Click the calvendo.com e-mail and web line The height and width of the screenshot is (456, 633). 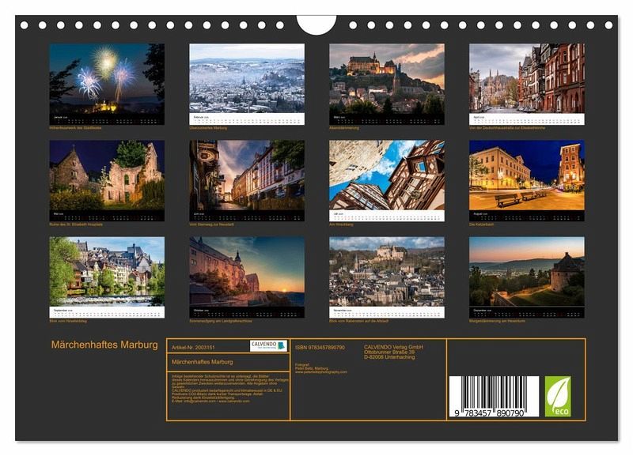coord(210,401)
